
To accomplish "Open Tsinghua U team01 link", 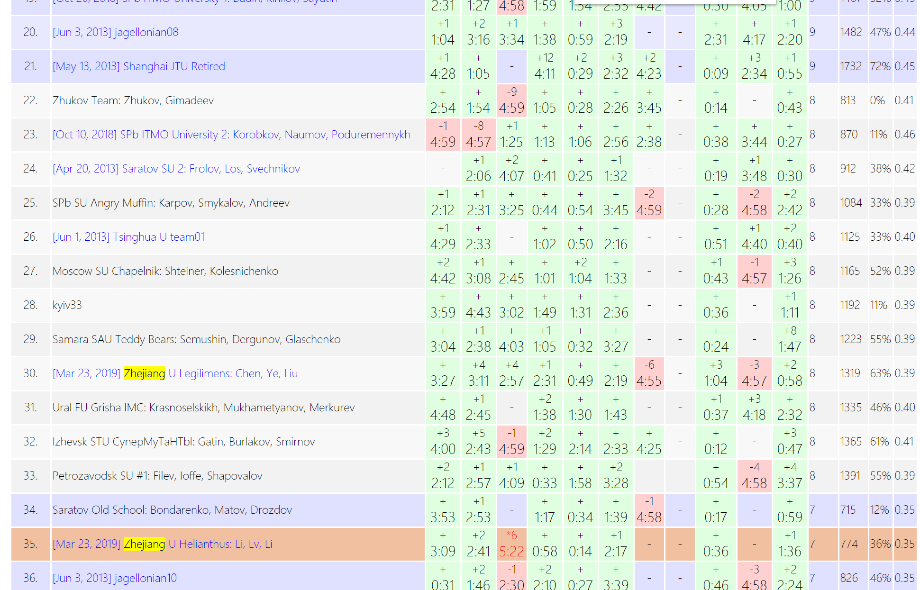I will coord(128,237).
